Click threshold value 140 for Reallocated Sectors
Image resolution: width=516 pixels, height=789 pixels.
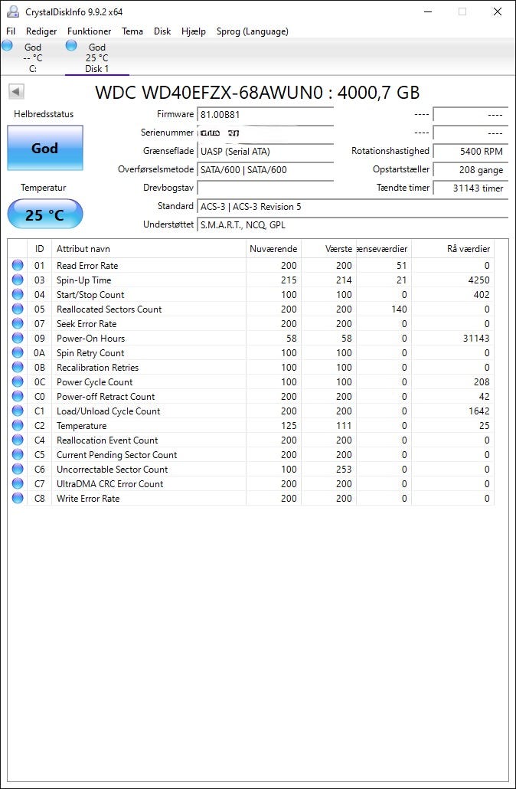pyautogui.click(x=399, y=309)
